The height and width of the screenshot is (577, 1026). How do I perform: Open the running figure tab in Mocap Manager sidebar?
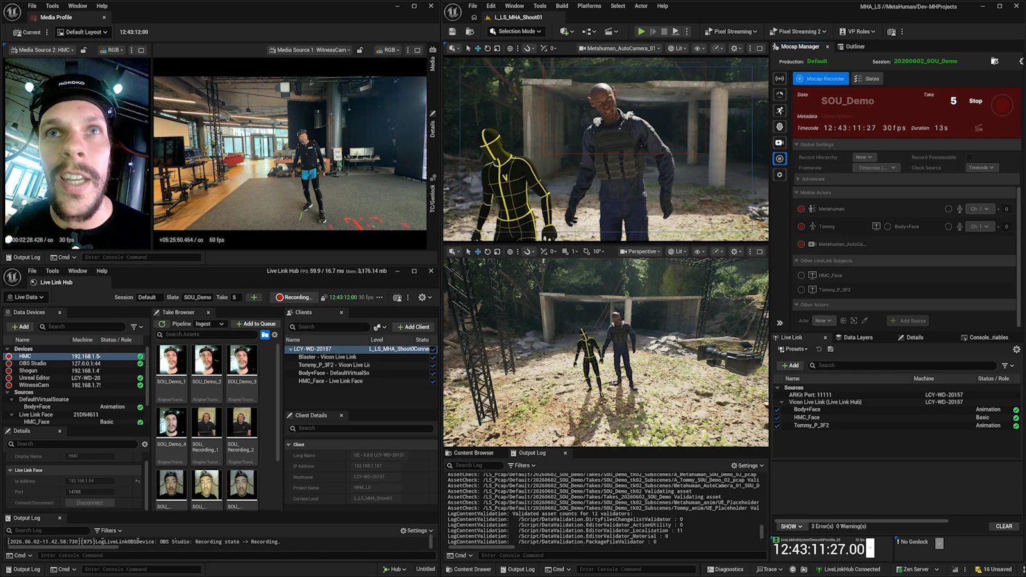point(780,110)
